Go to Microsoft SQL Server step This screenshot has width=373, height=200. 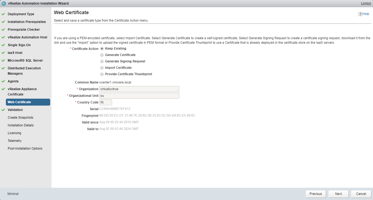[25, 61]
